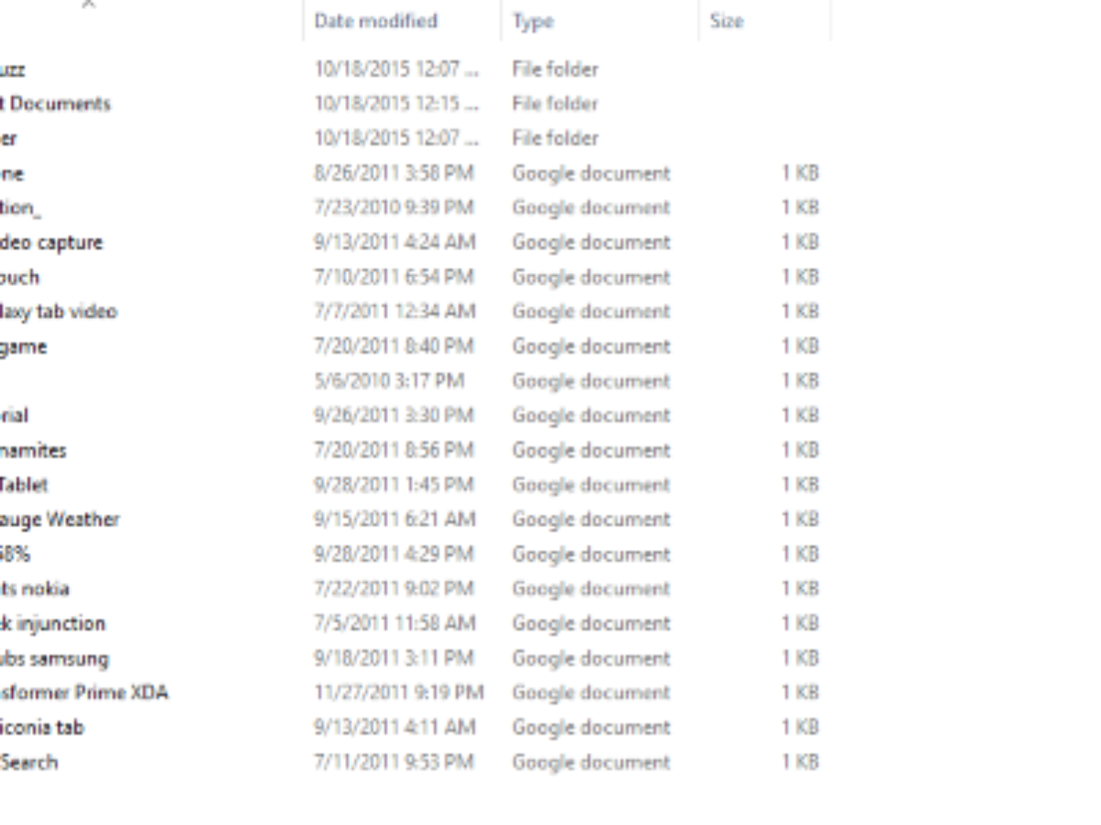This screenshot has height=825, width=1101.
Task: Select the file ending in 'iconia tab'
Action: tap(42, 727)
